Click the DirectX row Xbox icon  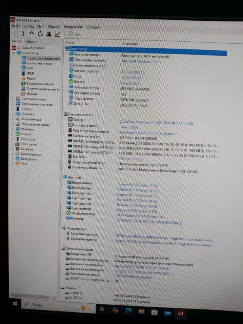[x=71, y=81]
